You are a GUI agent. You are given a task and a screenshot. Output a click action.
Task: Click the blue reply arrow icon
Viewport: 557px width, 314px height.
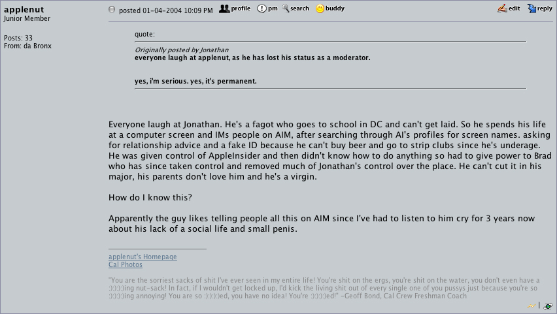[532, 8]
